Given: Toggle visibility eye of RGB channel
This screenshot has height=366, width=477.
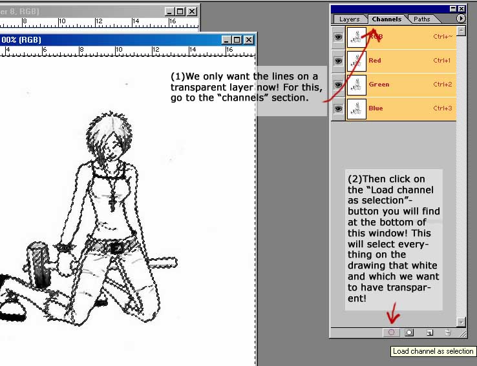Looking at the screenshot, I should (x=338, y=37).
